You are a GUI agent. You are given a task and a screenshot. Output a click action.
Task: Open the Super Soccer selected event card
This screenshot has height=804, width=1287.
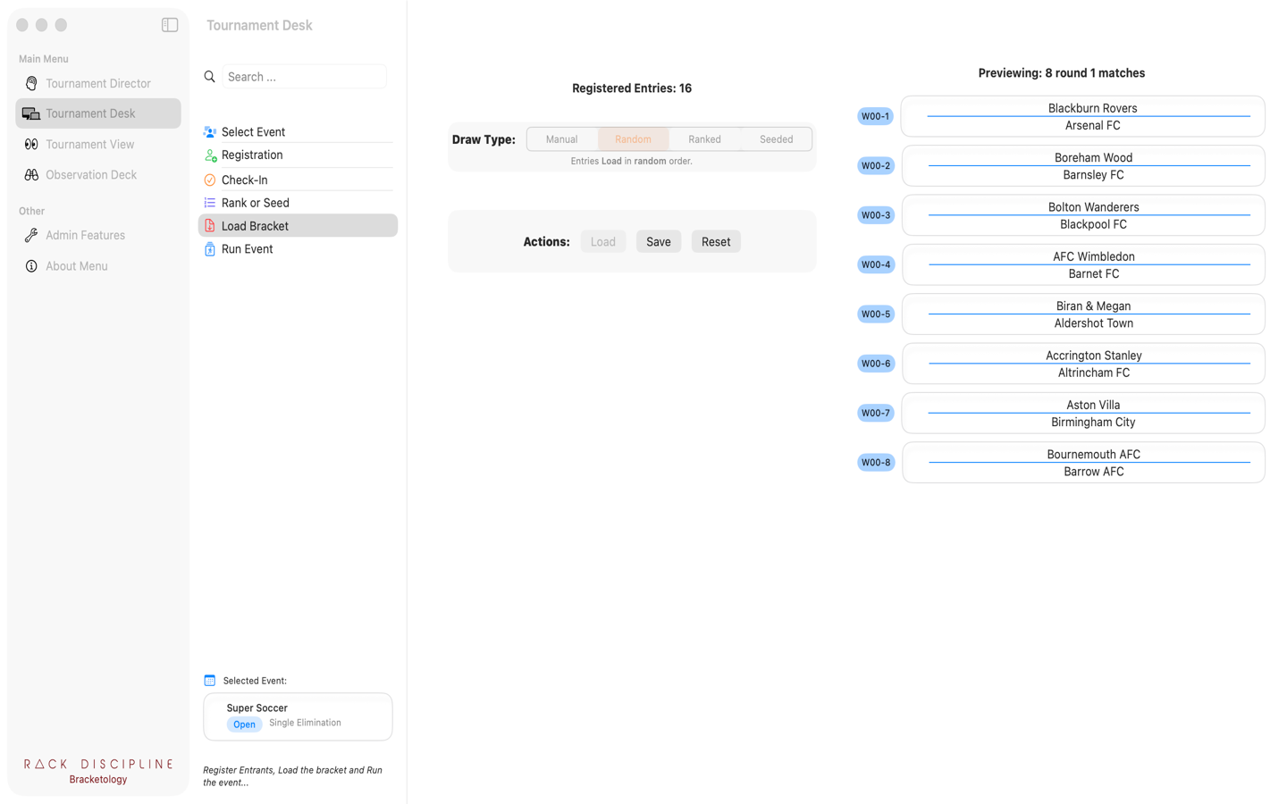298,716
